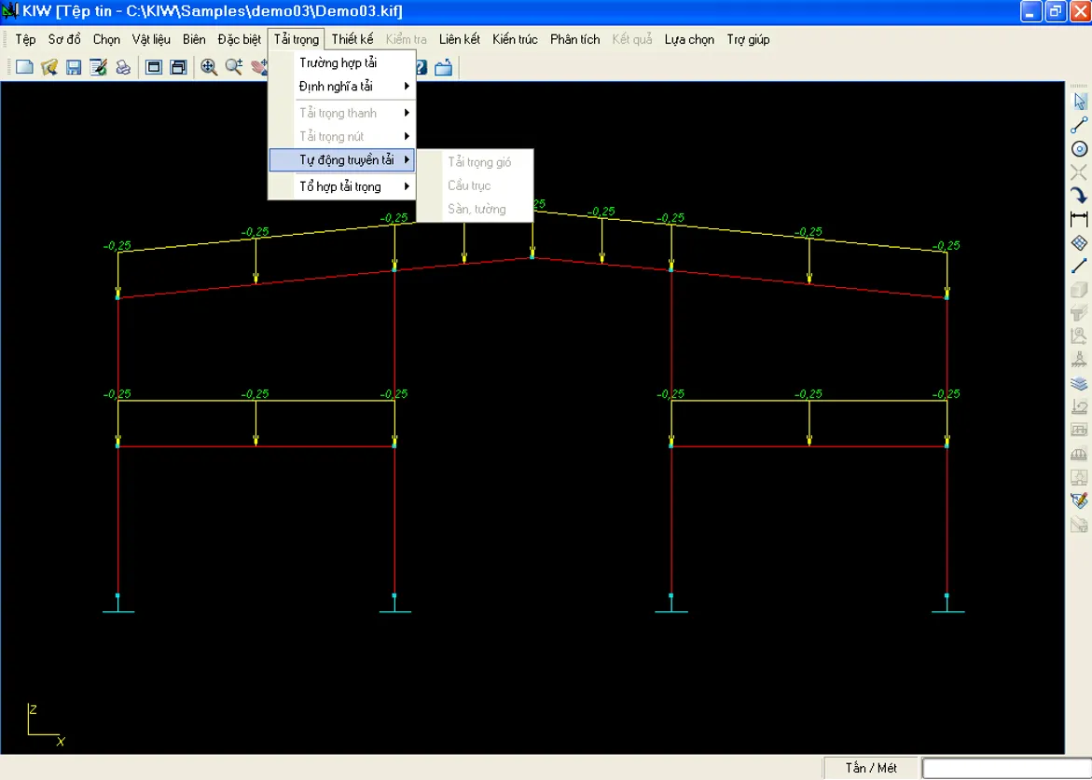Click the blue curved arrow rotate icon
Image resolution: width=1092 pixels, height=780 pixels.
click(1079, 196)
